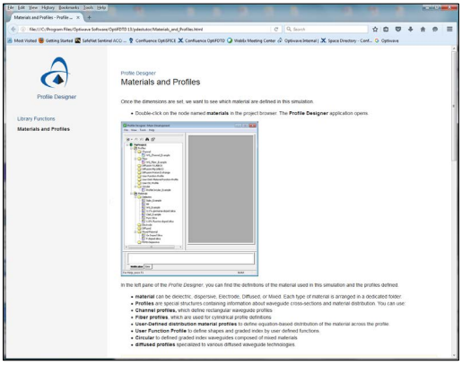Click 'User-Defined distribution material profiles' text
Screen dimensions: 462x365
coord(186,324)
